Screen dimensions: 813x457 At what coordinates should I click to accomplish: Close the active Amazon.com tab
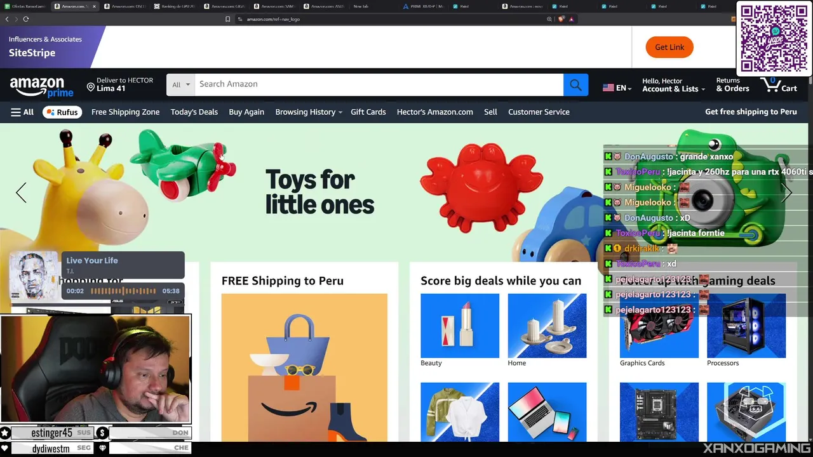pos(95,6)
